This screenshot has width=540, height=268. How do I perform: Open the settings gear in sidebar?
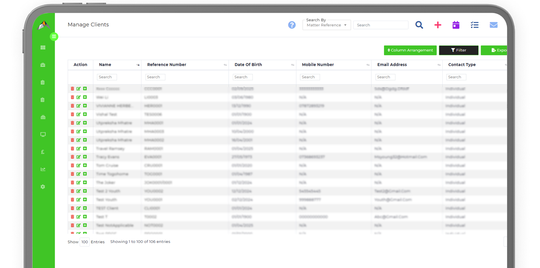[43, 187]
